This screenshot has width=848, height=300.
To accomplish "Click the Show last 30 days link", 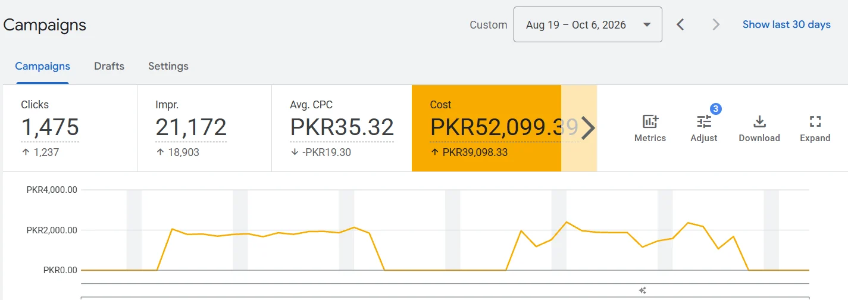I will tap(786, 24).
